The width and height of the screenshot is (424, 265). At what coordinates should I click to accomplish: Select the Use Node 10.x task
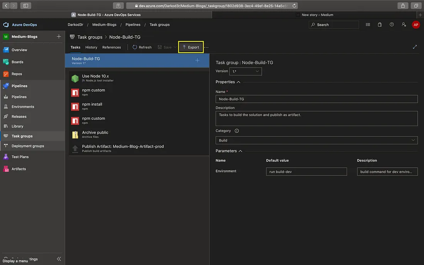pyautogui.click(x=139, y=78)
